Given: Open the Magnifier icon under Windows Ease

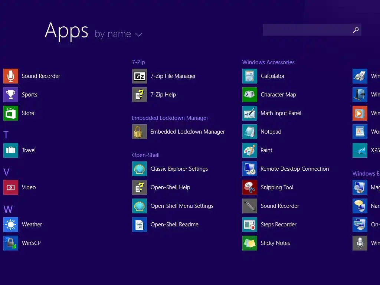Looking at the screenshot, I should tap(360, 187).
